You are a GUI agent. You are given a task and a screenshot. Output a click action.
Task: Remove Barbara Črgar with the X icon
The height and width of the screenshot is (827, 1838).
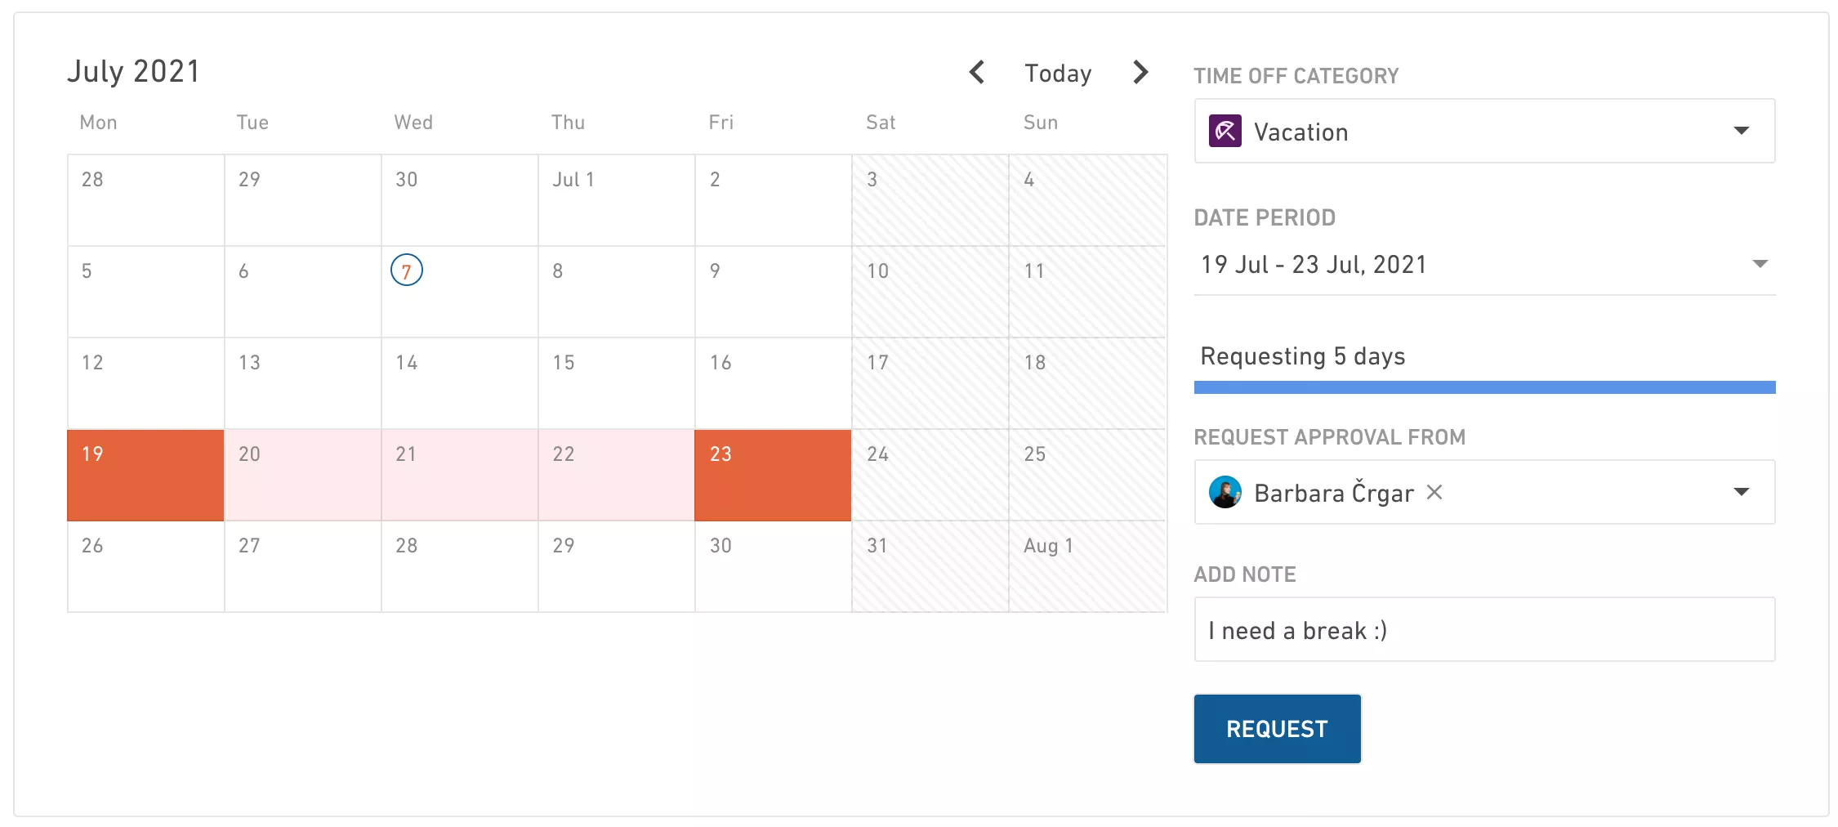click(x=1434, y=492)
